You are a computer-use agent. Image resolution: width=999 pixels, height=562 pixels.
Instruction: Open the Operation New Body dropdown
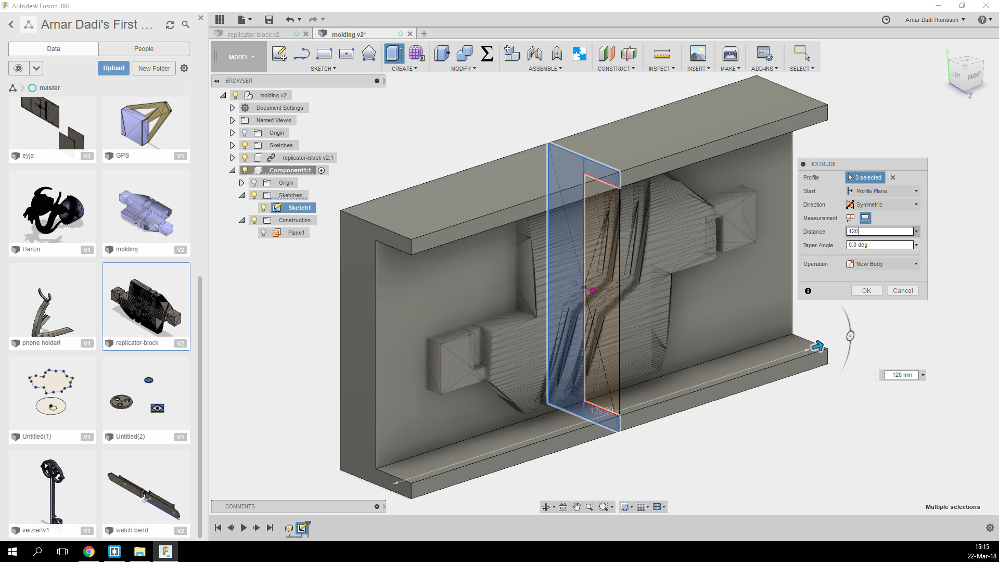[882, 264]
